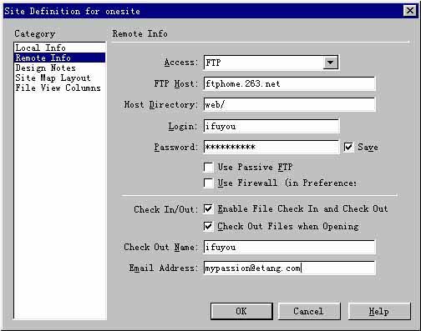Open Help for this dialog
421x331 pixels.
(x=379, y=311)
